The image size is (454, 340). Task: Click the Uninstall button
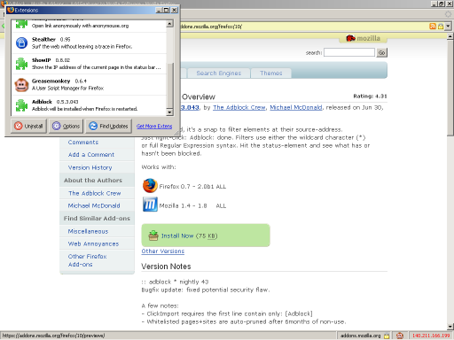pyautogui.click(x=28, y=127)
